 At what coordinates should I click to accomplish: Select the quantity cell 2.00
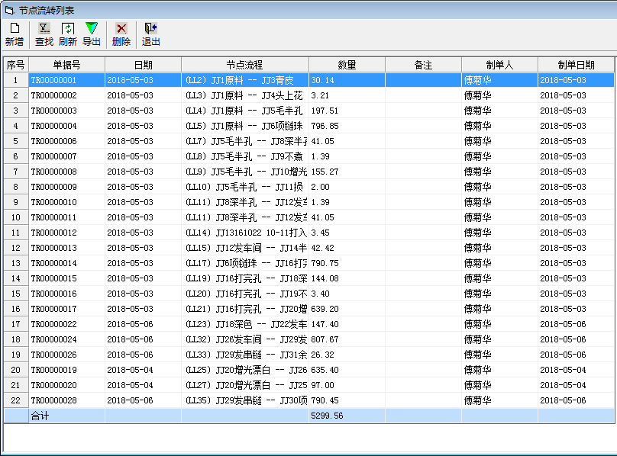(347, 187)
